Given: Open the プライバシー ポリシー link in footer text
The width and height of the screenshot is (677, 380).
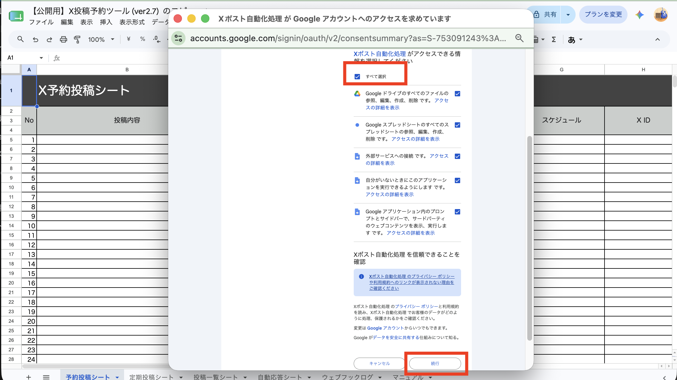Looking at the screenshot, I should (417, 306).
